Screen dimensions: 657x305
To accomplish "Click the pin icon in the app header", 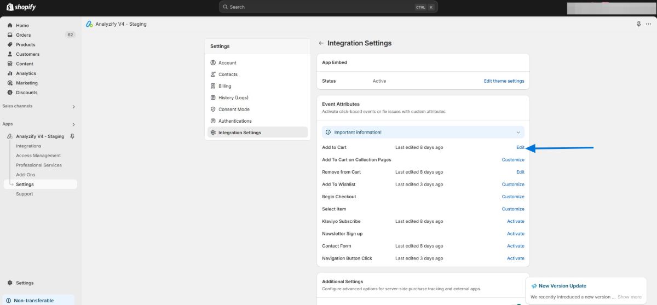I will [x=639, y=24].
